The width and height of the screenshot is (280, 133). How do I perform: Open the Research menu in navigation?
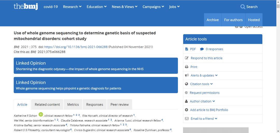coord(72,7)
